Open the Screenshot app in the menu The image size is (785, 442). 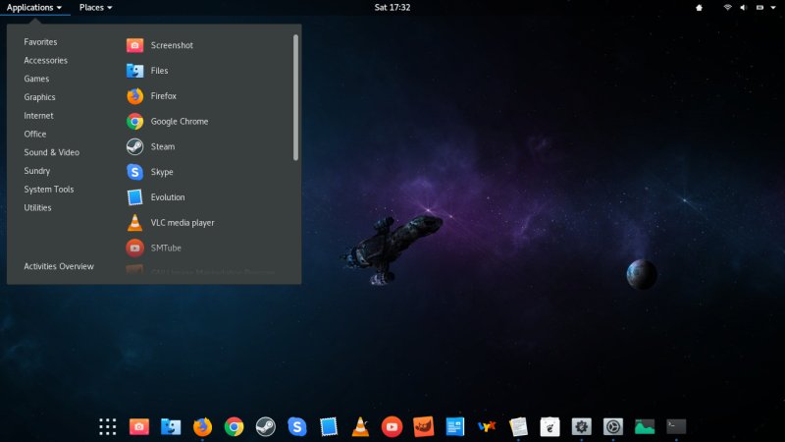coord(171,45)
